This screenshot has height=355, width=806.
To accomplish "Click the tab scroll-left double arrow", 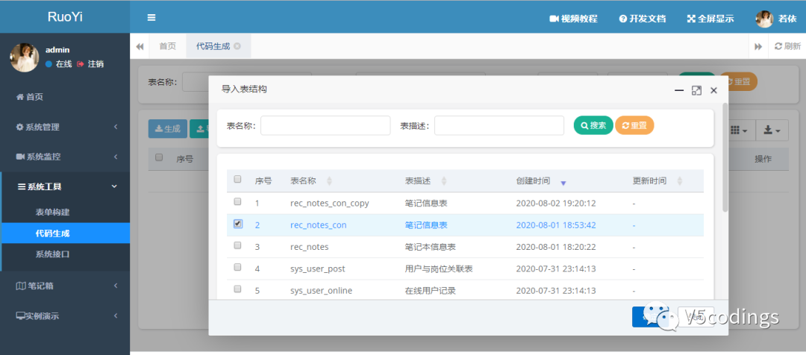I will (140, 46).
